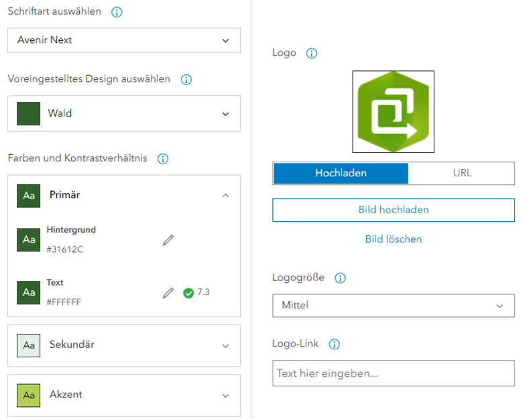Click the Logo-Link text input field
This screenshot has height=419, width=523.
(x=394, y=373)
